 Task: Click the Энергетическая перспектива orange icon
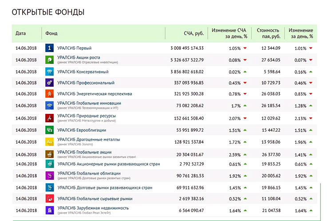49,94
